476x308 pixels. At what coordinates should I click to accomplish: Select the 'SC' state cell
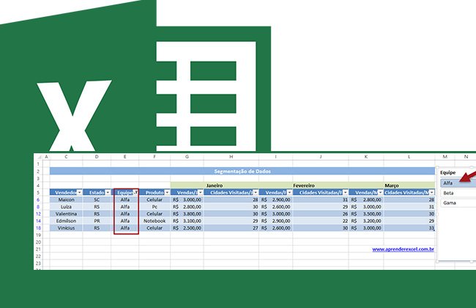97,199
